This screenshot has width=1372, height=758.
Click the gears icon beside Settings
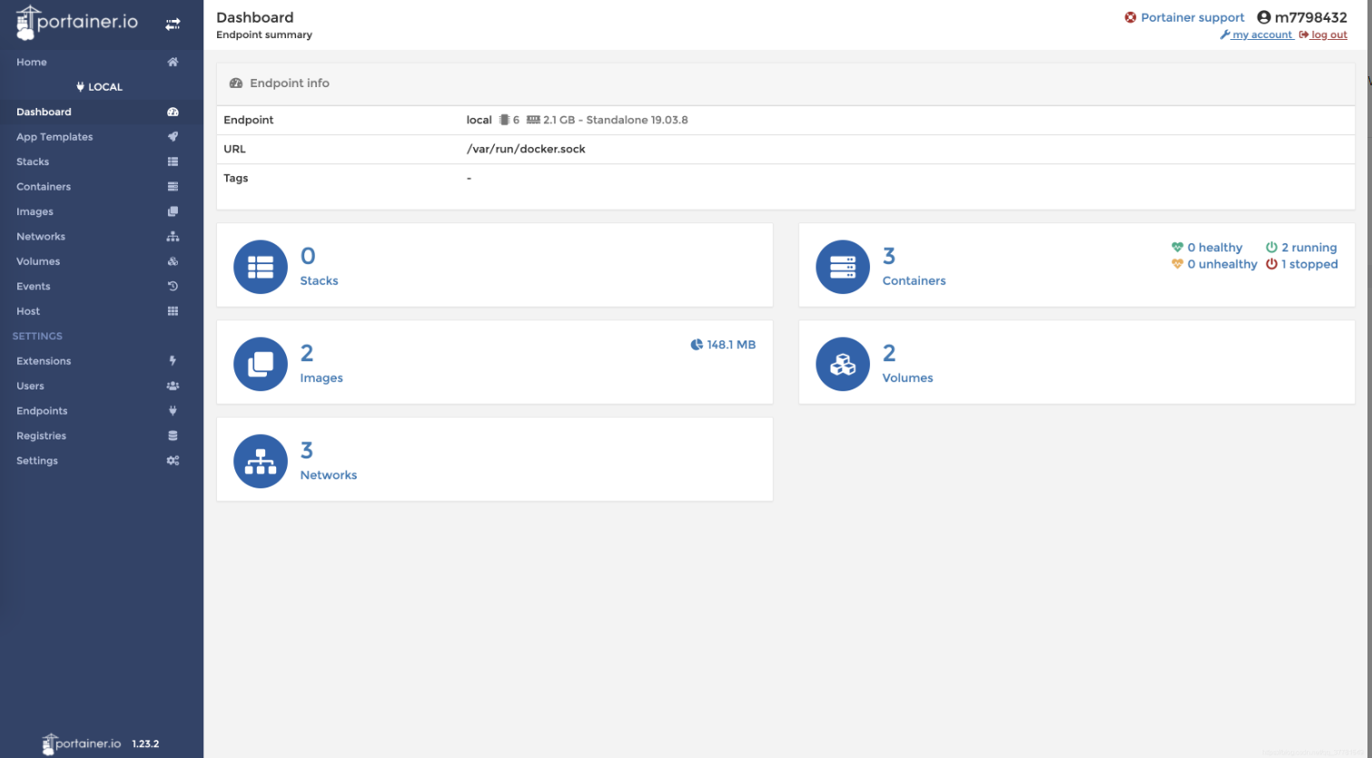(x=173, y=461)
